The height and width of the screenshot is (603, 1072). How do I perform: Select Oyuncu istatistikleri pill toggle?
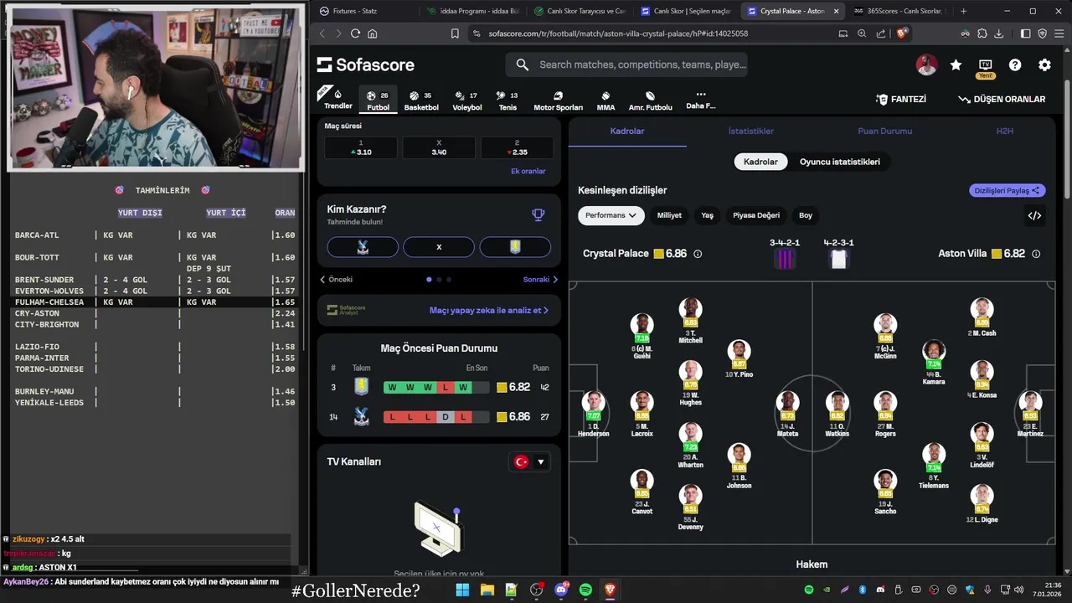[839, 162]
